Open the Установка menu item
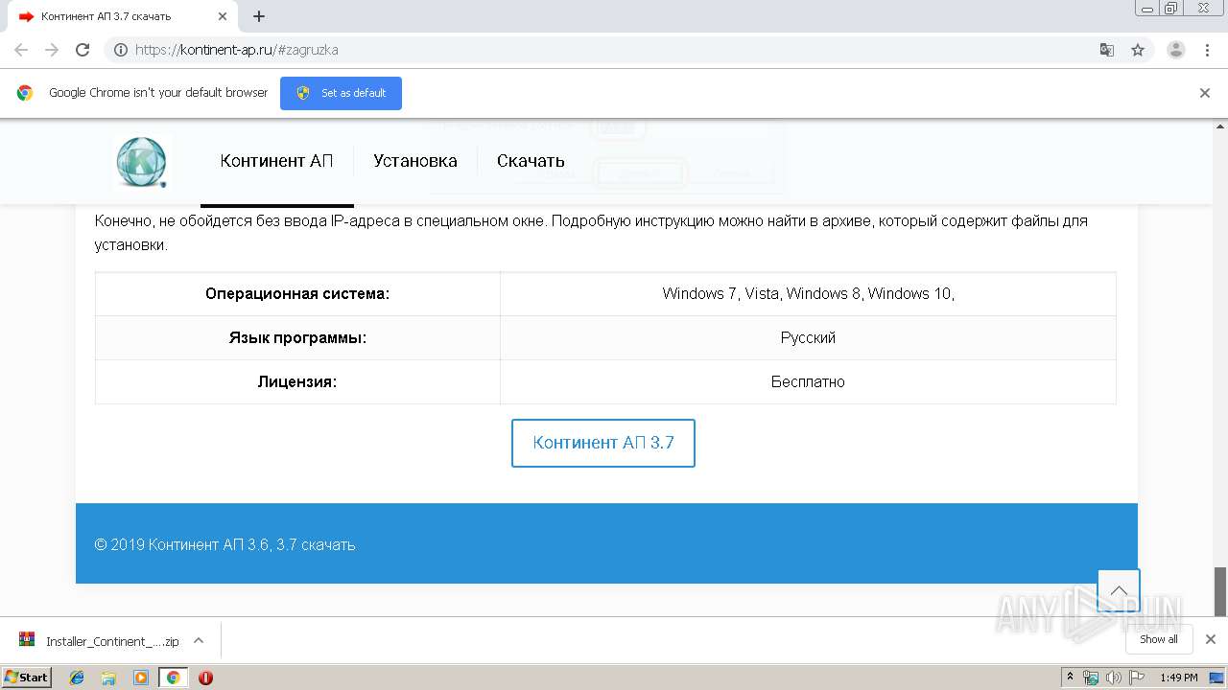The height and width of the screenshot is (690, 1228). 415,161
